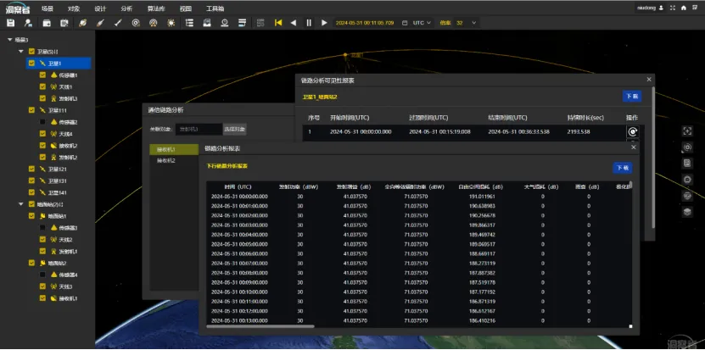705x350 pixels.
Task: Open the 算法库 menu
Action: pos(155,8)
